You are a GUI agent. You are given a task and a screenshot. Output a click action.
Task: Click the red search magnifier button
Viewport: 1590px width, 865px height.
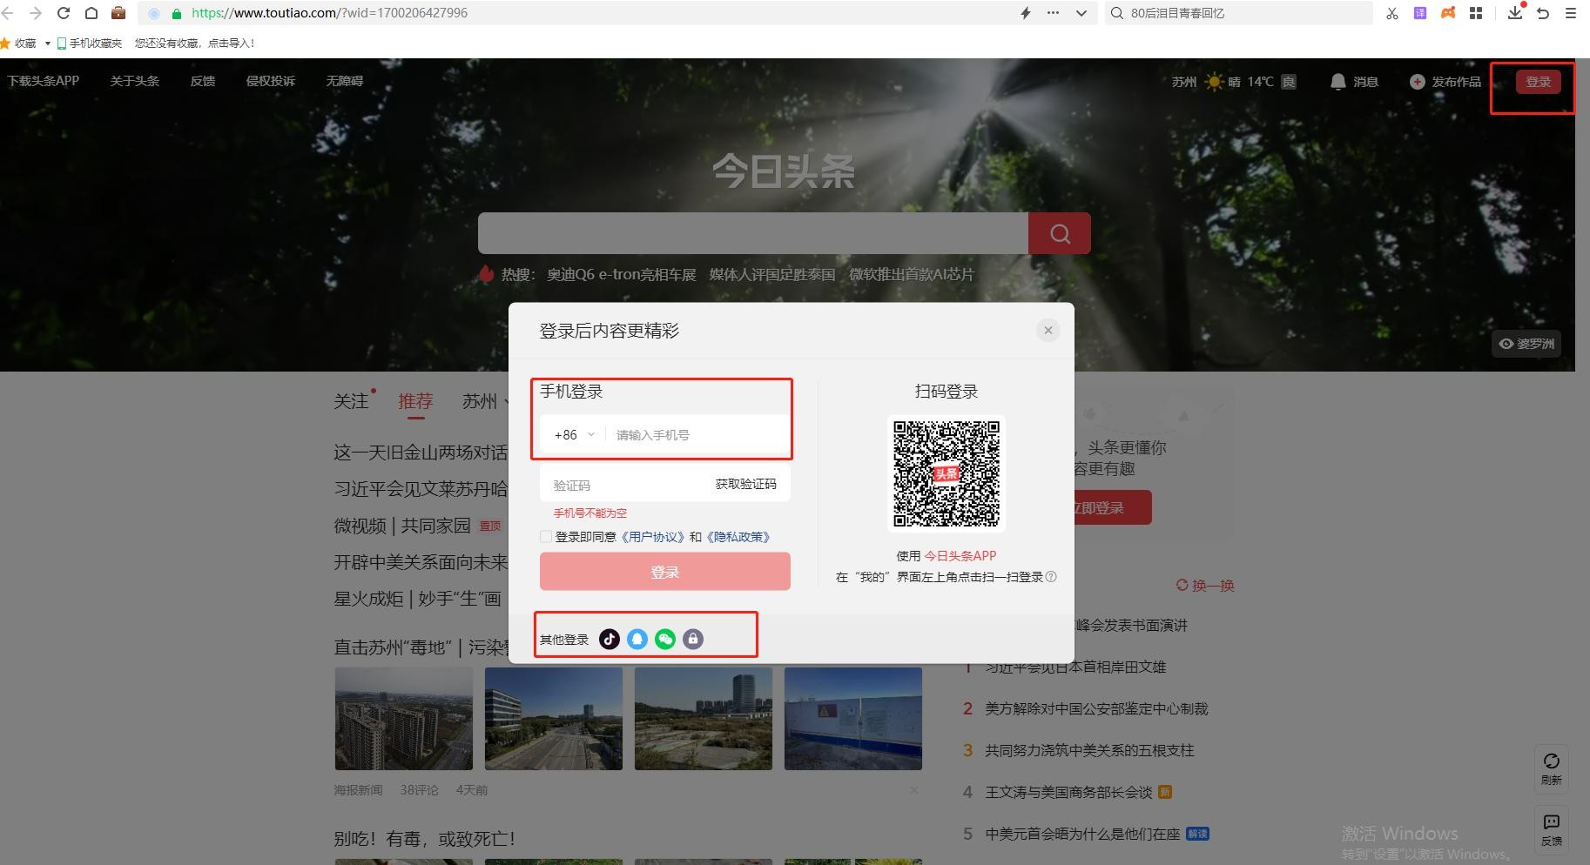pos(1060,233)
